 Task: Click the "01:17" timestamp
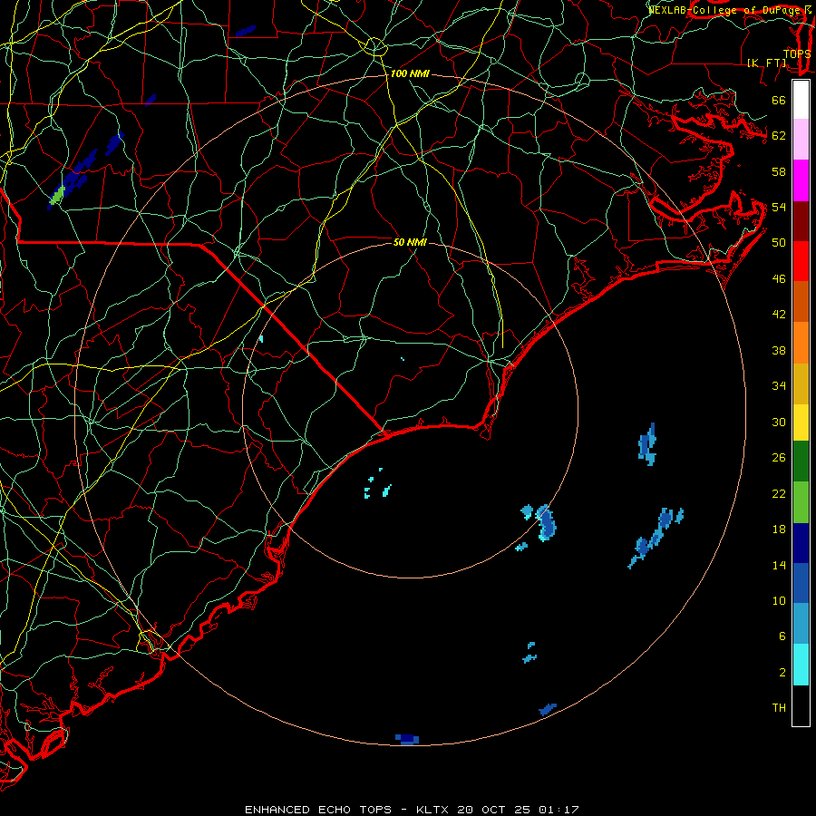pyautogui.click(x=559, y=810)
